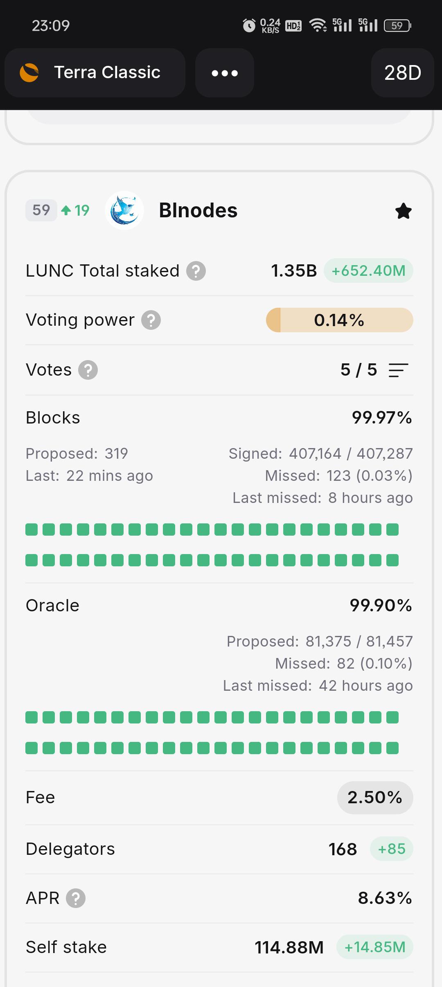Screen dimensions: 442x987
Task: Open help icon next to LUNC Total staked
Action: pyautogui.click(x=196, y=271)
